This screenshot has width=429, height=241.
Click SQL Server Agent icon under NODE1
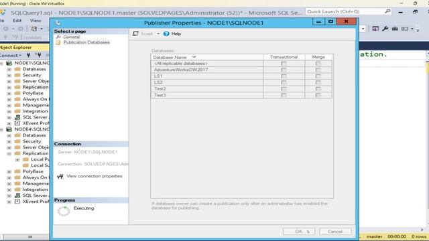[x=17, y=117]
